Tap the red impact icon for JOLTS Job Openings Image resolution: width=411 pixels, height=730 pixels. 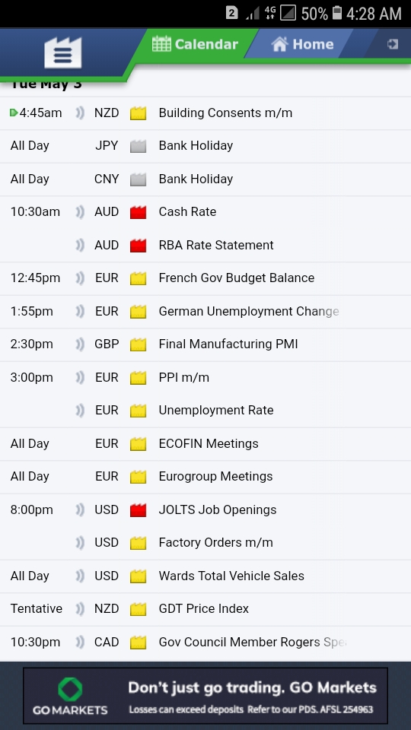138,510
